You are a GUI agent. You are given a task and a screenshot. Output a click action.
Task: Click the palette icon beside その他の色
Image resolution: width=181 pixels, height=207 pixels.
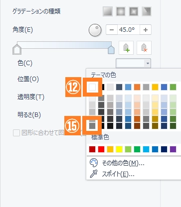(x=94, y=163)
